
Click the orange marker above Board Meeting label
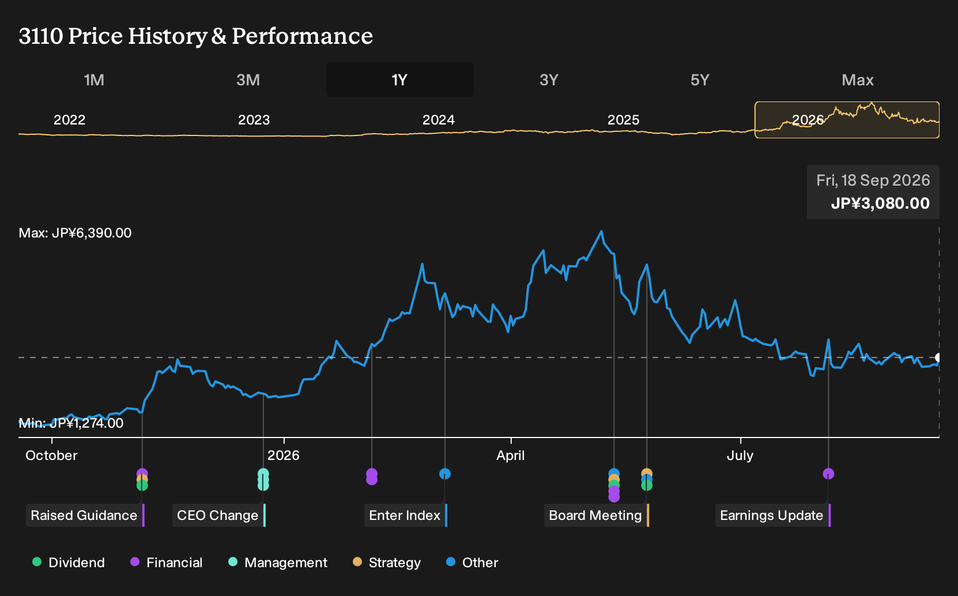tap(647, 473)
